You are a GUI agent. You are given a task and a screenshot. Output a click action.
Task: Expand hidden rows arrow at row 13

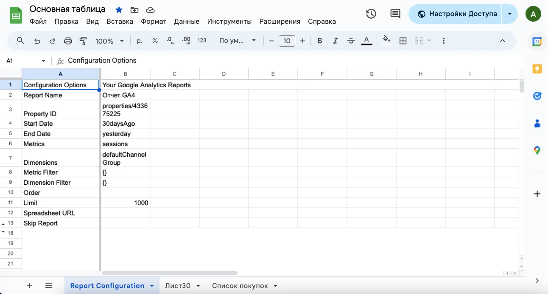(3, 224)
